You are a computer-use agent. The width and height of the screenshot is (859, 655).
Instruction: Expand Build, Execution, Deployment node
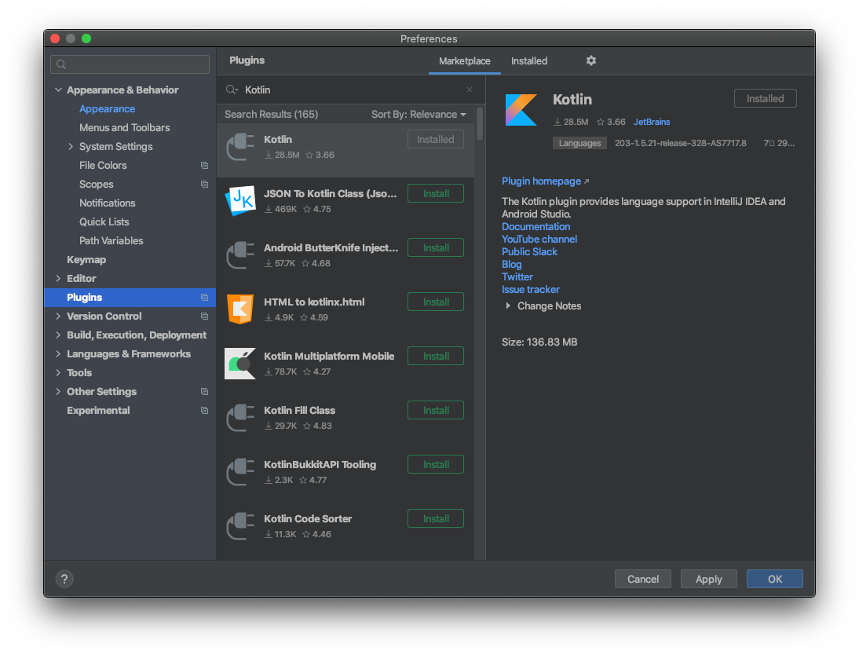coord(58,335)
